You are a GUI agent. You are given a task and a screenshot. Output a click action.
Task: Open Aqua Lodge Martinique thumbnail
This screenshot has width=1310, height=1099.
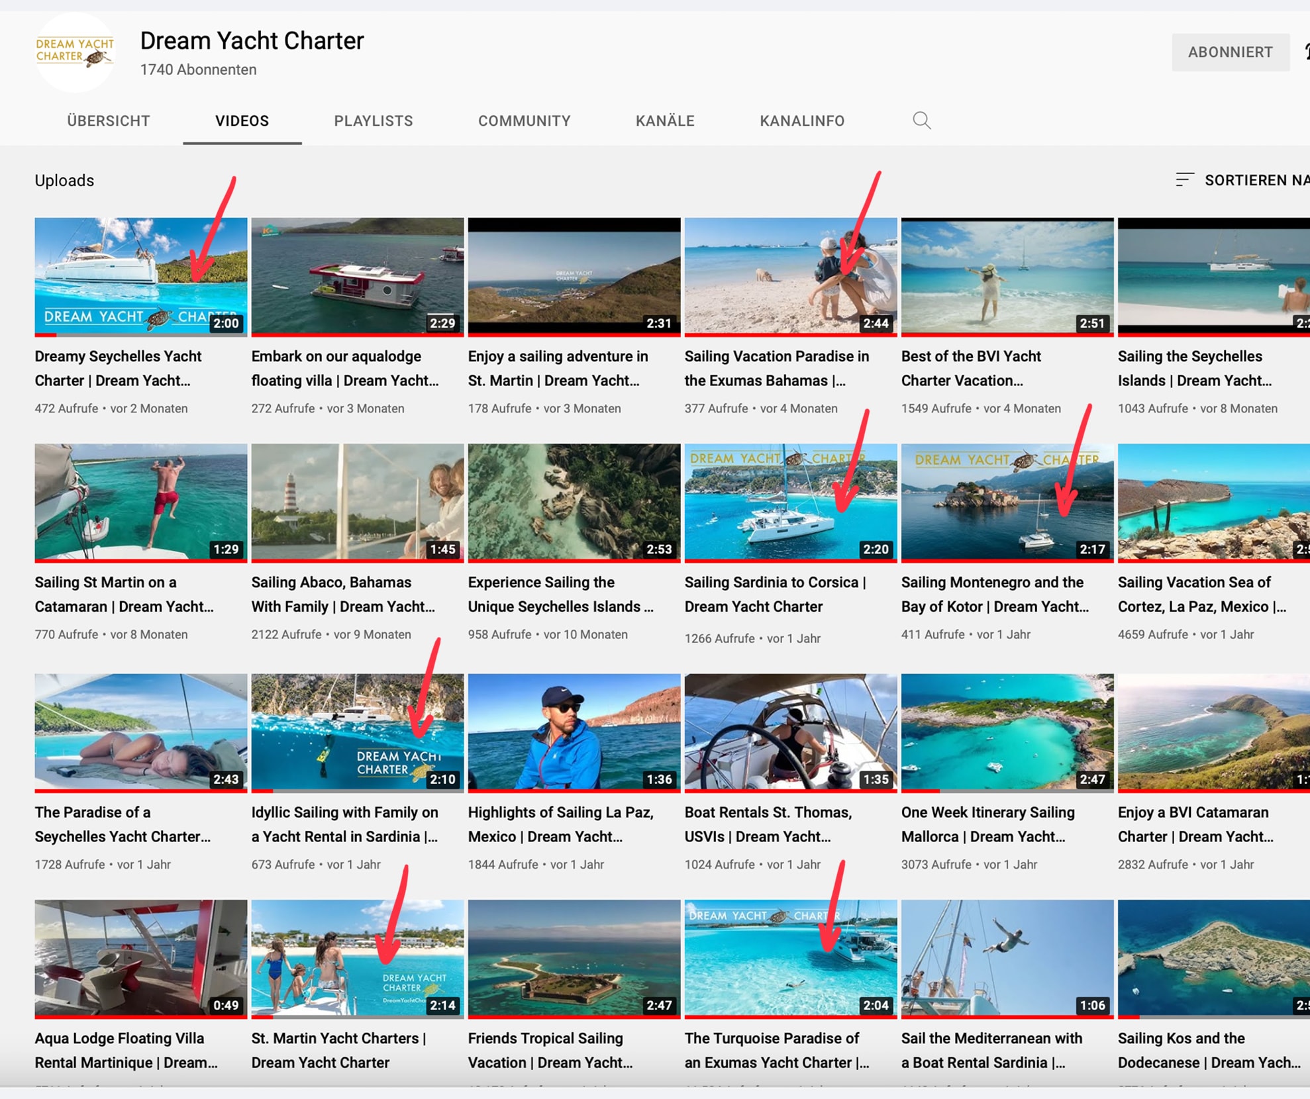click(141, 959)
